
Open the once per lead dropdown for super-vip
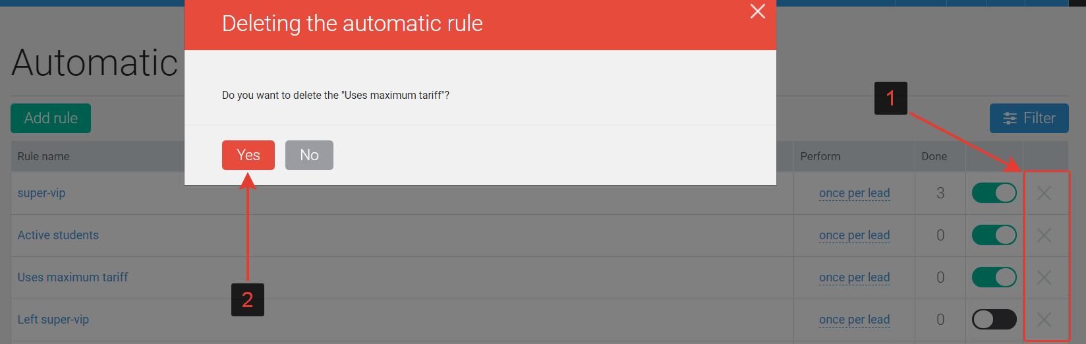click(855, 193)
